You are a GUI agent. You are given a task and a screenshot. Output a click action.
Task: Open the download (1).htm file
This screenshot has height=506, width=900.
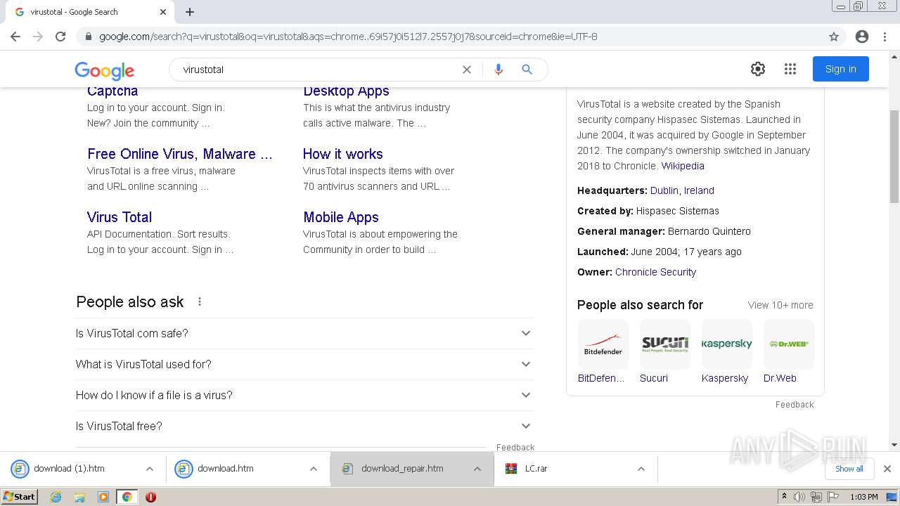tap(69, 469)
